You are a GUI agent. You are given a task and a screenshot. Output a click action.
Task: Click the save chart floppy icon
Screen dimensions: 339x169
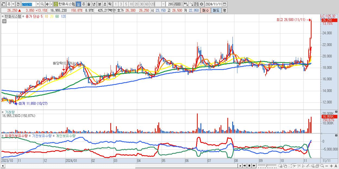pos(196,4)
